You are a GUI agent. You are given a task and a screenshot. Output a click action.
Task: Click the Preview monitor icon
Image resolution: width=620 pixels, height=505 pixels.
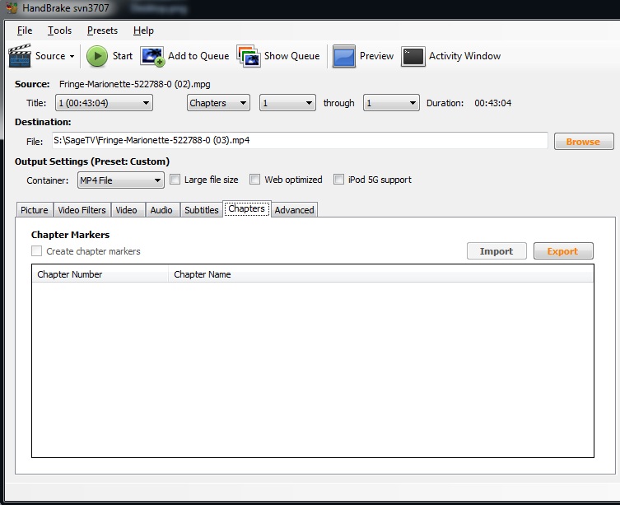(343, 56)
